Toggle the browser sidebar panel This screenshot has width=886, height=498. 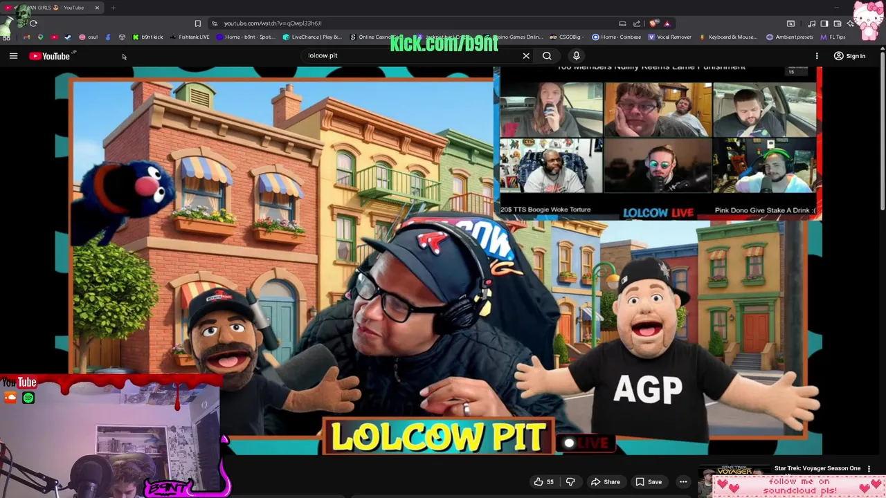tap(824, 23)
